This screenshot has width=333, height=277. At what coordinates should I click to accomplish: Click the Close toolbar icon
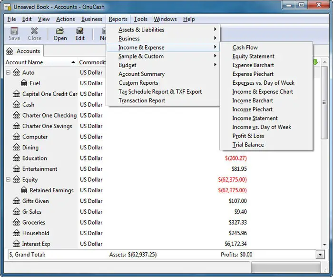coord(34,31)
